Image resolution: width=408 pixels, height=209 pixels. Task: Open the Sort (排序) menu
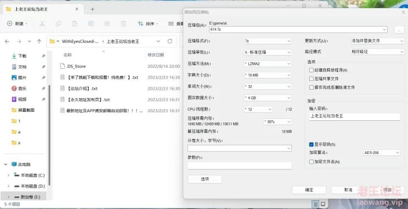point(148,24)
